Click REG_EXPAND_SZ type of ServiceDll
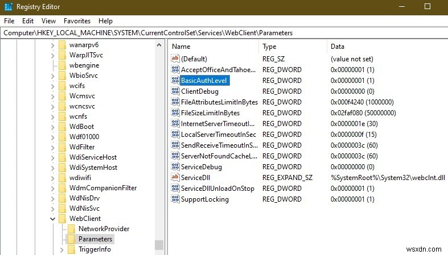The image size is (448, 255). [x=287, y=178]
